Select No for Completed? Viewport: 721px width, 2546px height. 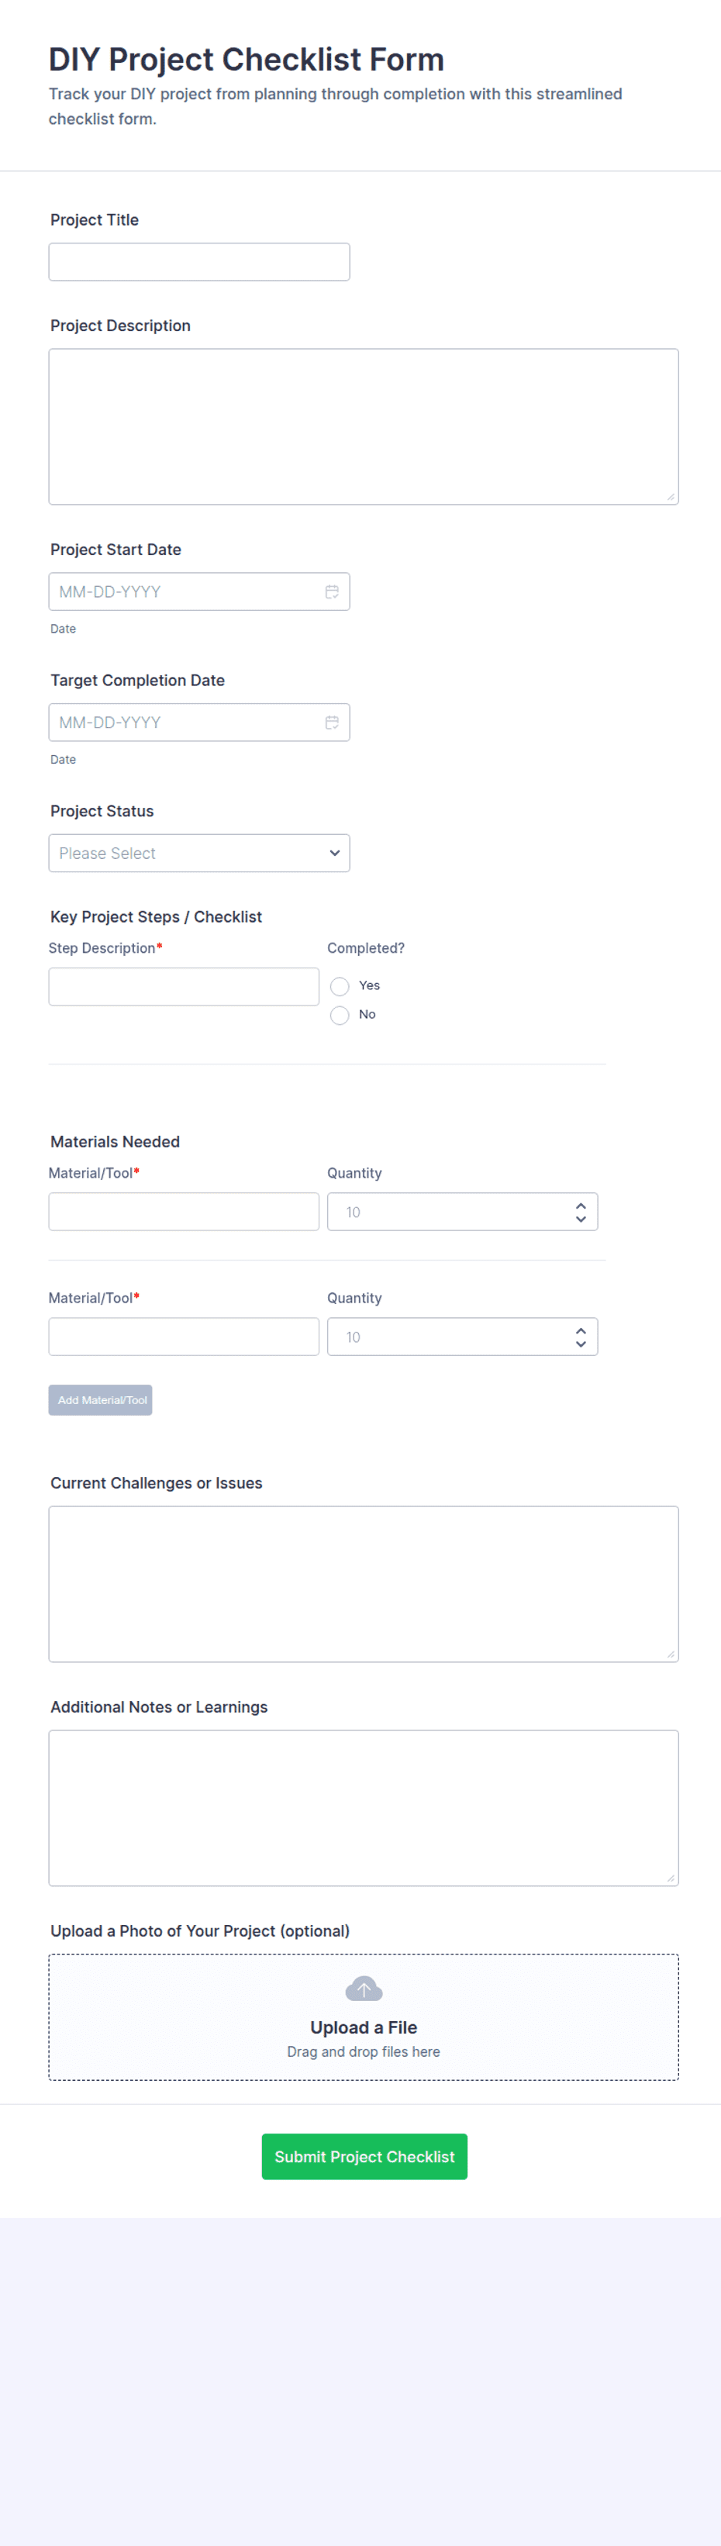pyautogui.click(x=340, y=1015)
